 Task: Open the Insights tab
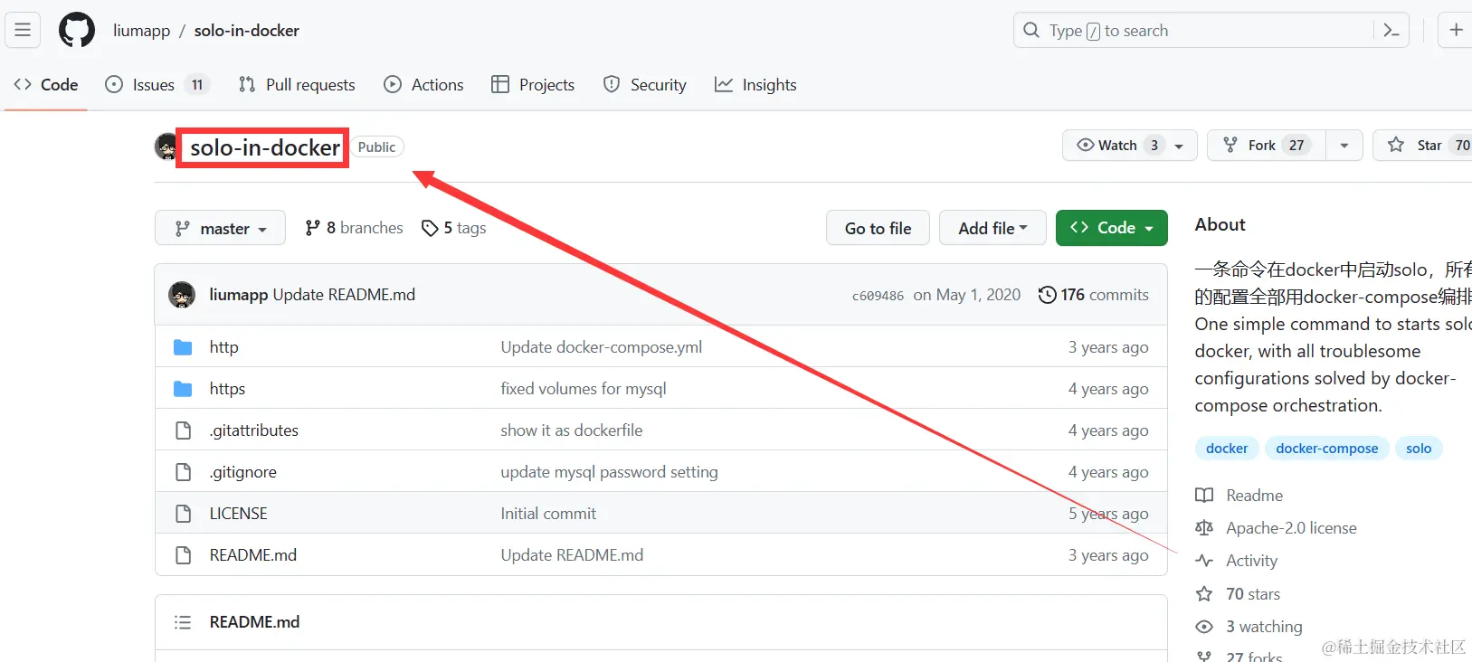coord(755,84)
